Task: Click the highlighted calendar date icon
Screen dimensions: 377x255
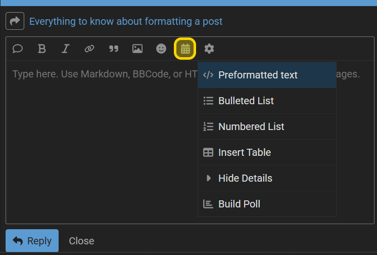Action: pyautogui.click(x=185, y=49)
